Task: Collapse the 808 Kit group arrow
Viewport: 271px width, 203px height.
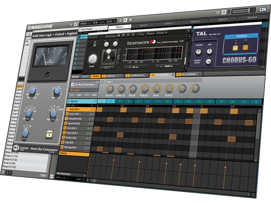Action: click(x=69, y=101)
